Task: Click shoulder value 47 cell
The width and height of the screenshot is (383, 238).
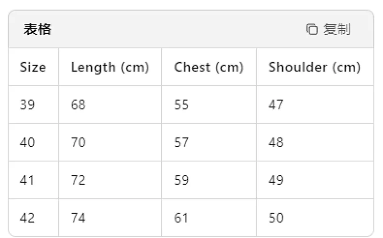Action: 315,105
